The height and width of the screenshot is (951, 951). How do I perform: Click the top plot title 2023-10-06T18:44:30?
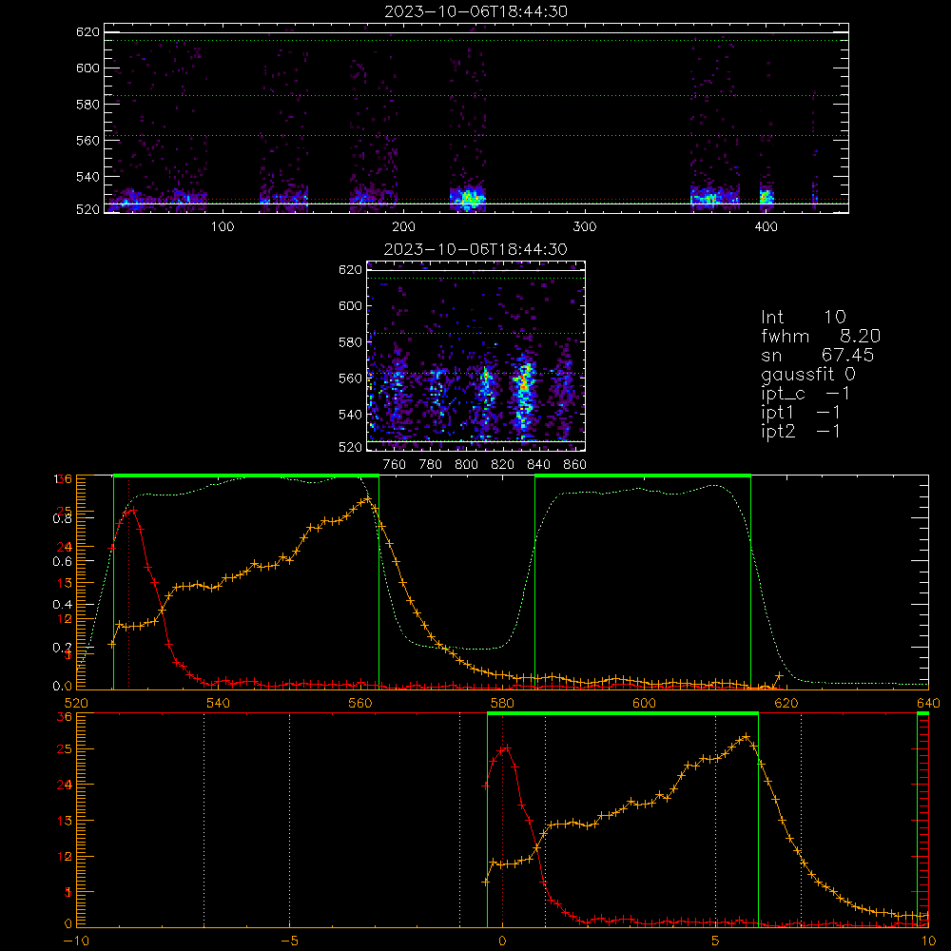coord(475,11)
